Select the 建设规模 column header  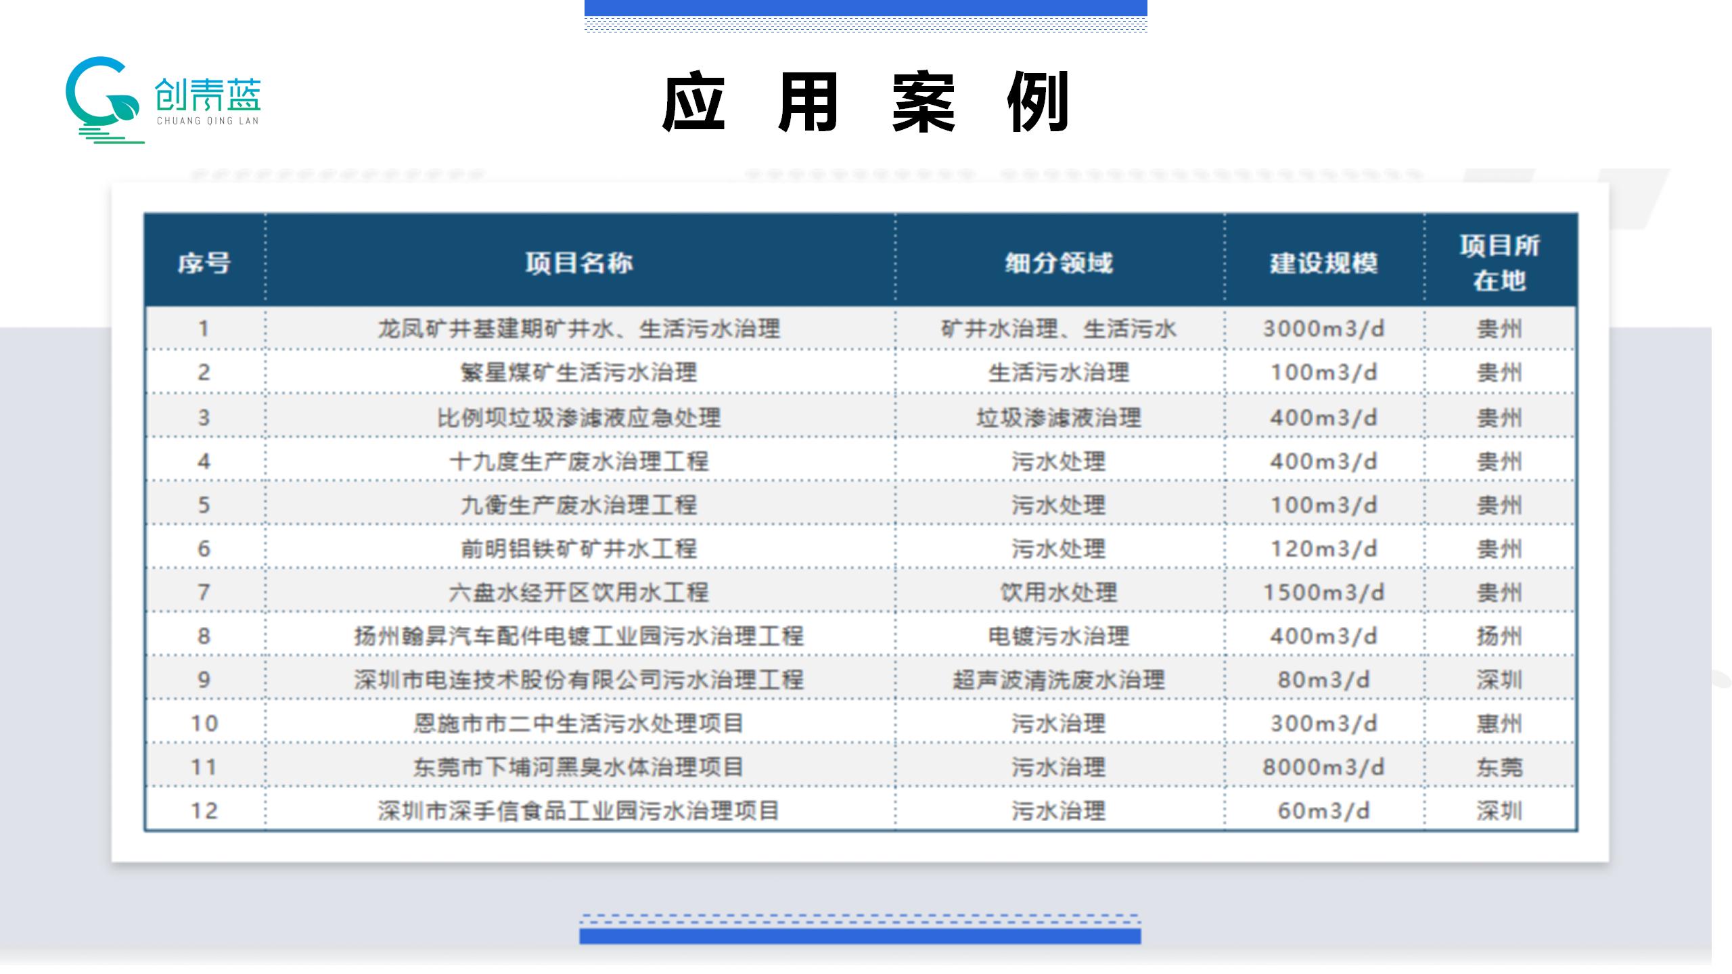coord(1324,262)
